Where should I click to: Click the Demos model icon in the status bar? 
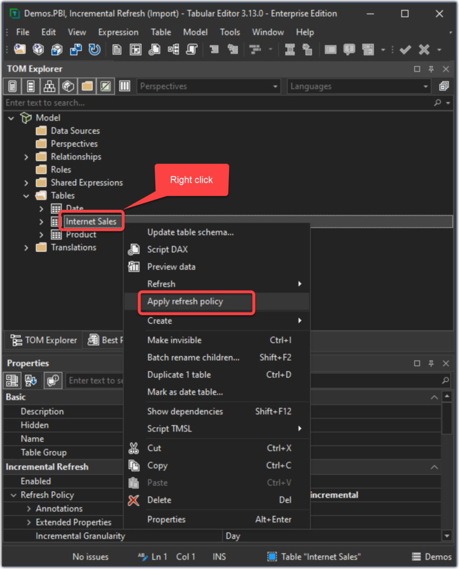coord(417,556)
